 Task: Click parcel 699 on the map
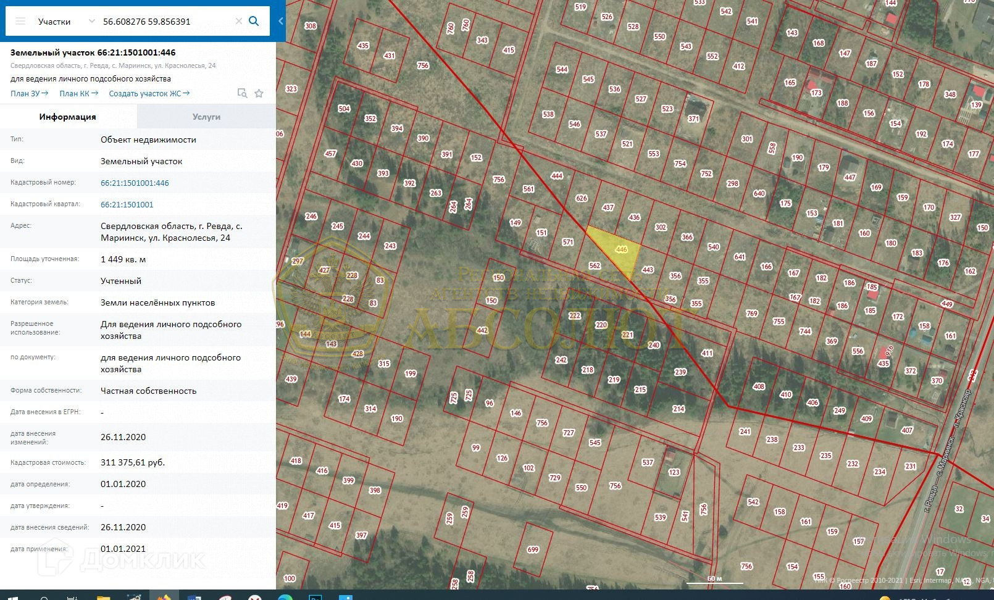533,549
